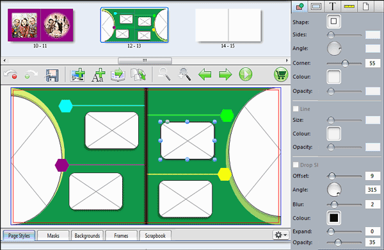The image size is (384, 250).
Task: Click the black drop shadow colour swatch
Action: tap(334, 218)
